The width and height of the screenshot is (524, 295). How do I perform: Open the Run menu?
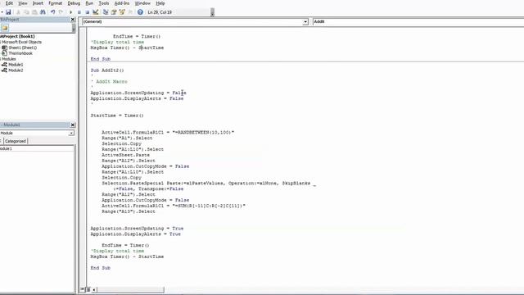coord(89,3)
